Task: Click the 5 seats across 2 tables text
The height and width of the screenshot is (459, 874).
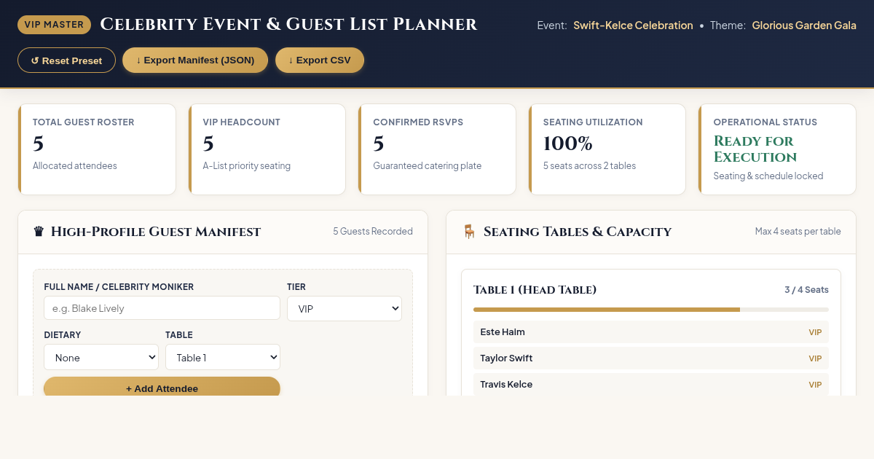Action: tap(589, 166)
